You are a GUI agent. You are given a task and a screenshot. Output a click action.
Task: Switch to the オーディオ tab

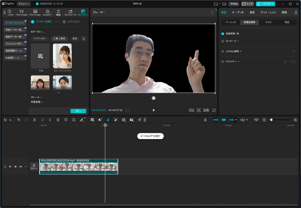click(238, 12)
